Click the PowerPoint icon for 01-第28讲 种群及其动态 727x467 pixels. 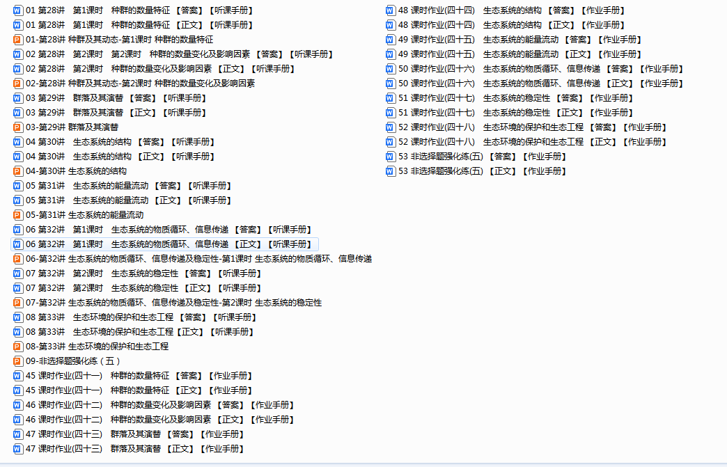(x=18, y=40)
